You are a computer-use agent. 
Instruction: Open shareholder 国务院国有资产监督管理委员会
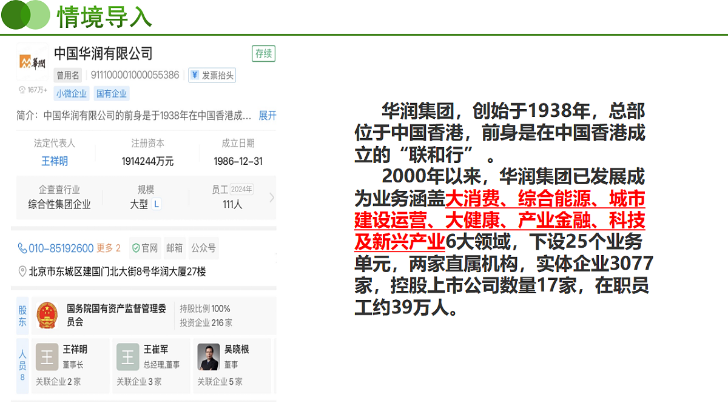coord(116,315)
